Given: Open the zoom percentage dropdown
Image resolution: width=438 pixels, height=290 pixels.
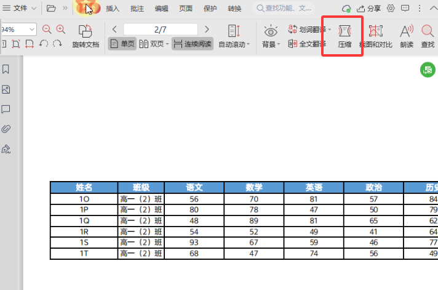Looking at the screenshot, I should pos(32,30).
